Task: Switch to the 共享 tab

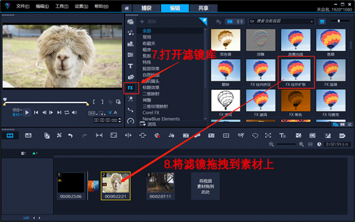Action: 203,8
